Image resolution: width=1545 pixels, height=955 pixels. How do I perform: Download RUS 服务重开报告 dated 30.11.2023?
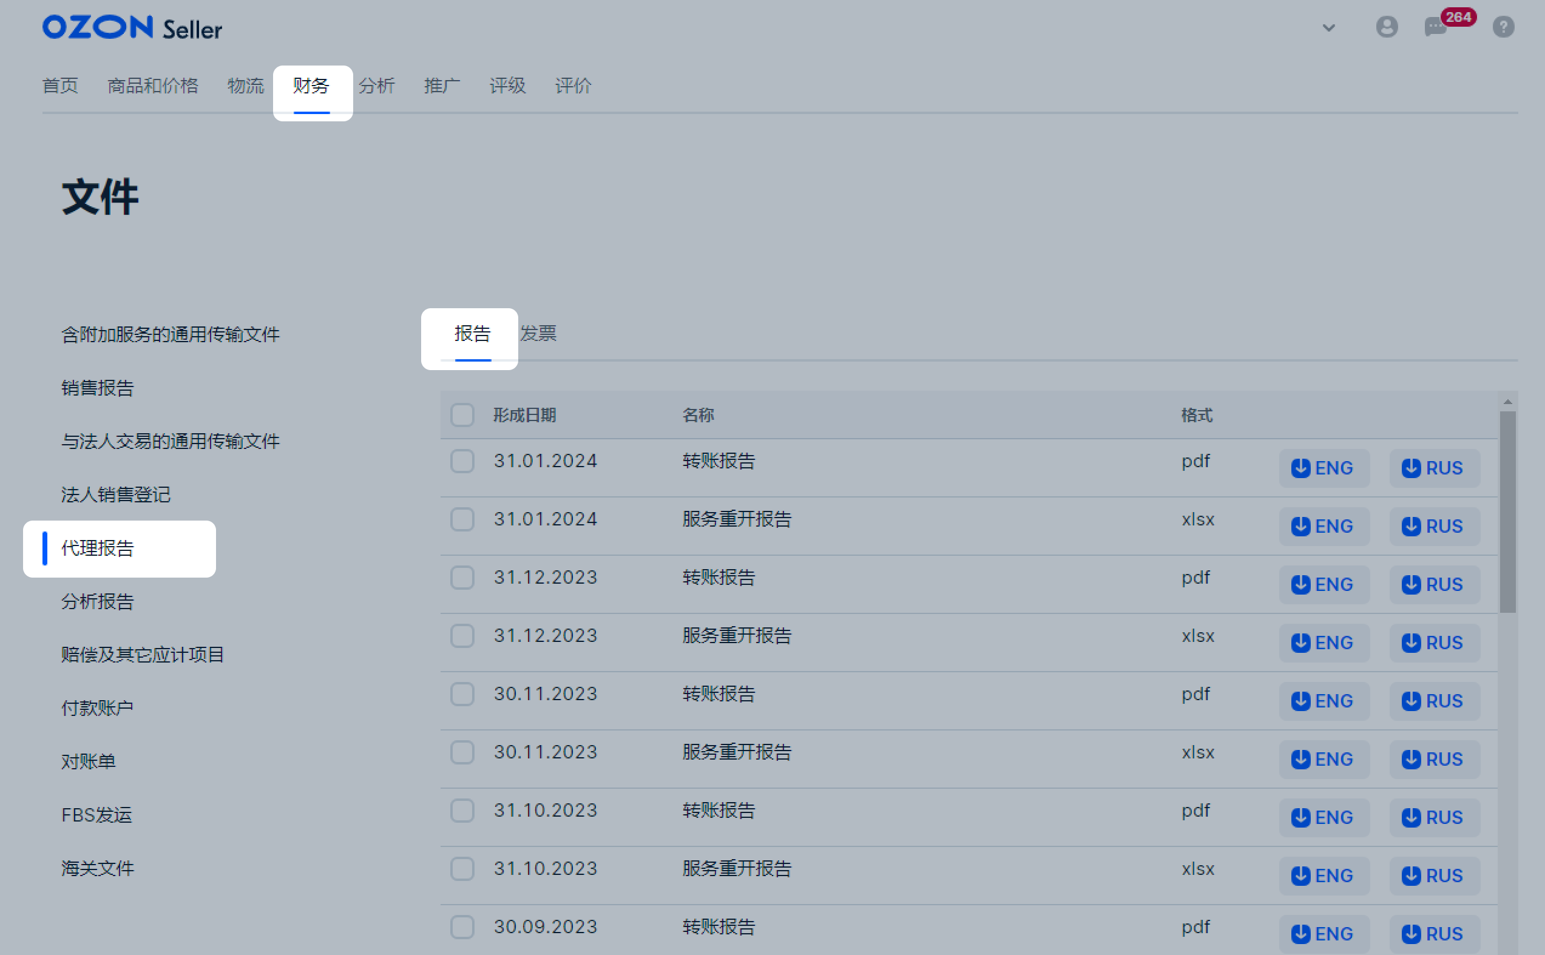click(1435, 758)
